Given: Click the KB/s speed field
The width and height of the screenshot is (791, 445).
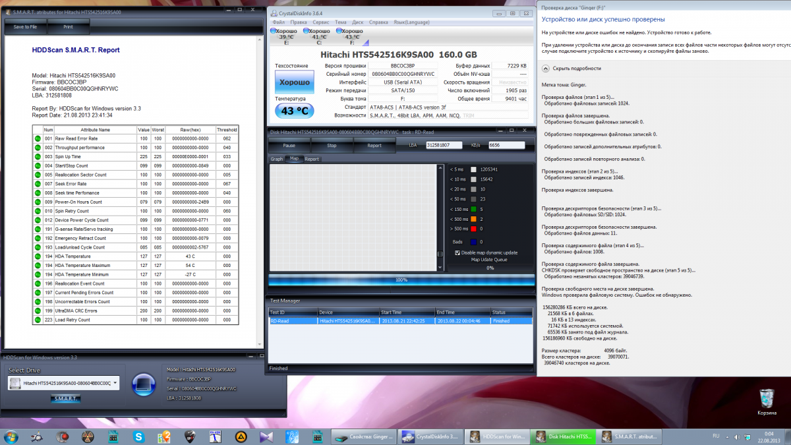Looking at the screenshot, I should [x=507, y=145].
